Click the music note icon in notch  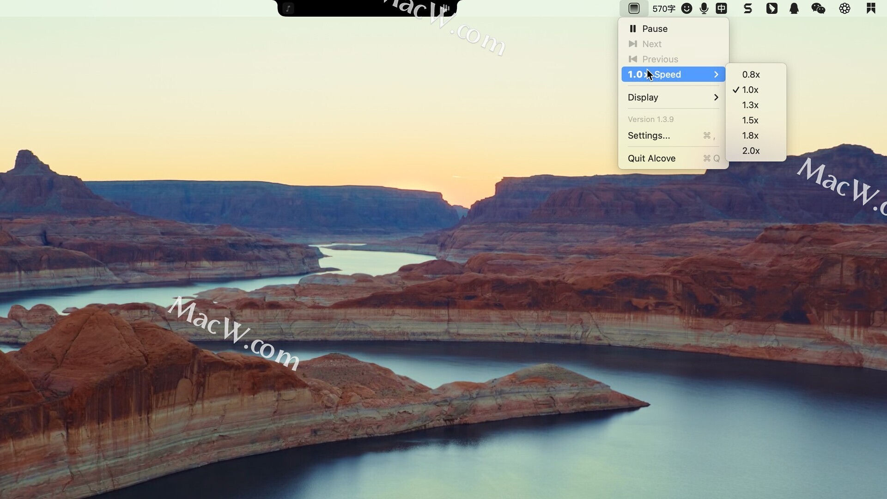click(288, 8)
